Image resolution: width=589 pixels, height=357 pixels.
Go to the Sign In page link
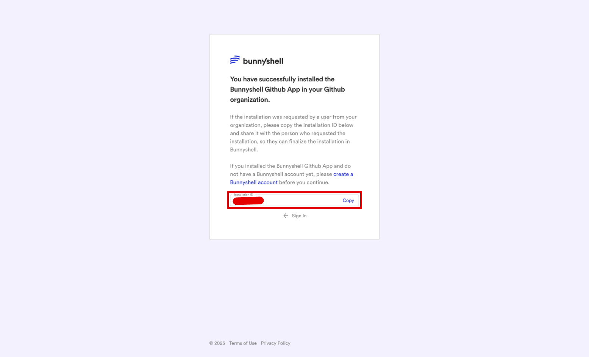tap(299, 216)
